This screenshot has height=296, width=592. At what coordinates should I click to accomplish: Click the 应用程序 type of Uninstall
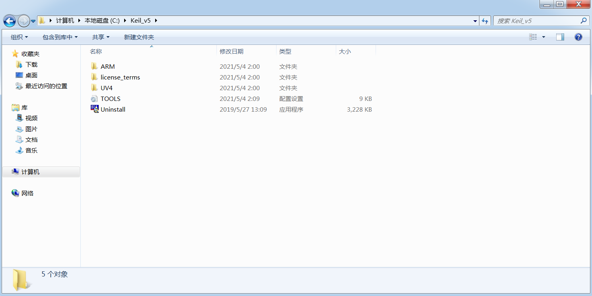(291, 110)
